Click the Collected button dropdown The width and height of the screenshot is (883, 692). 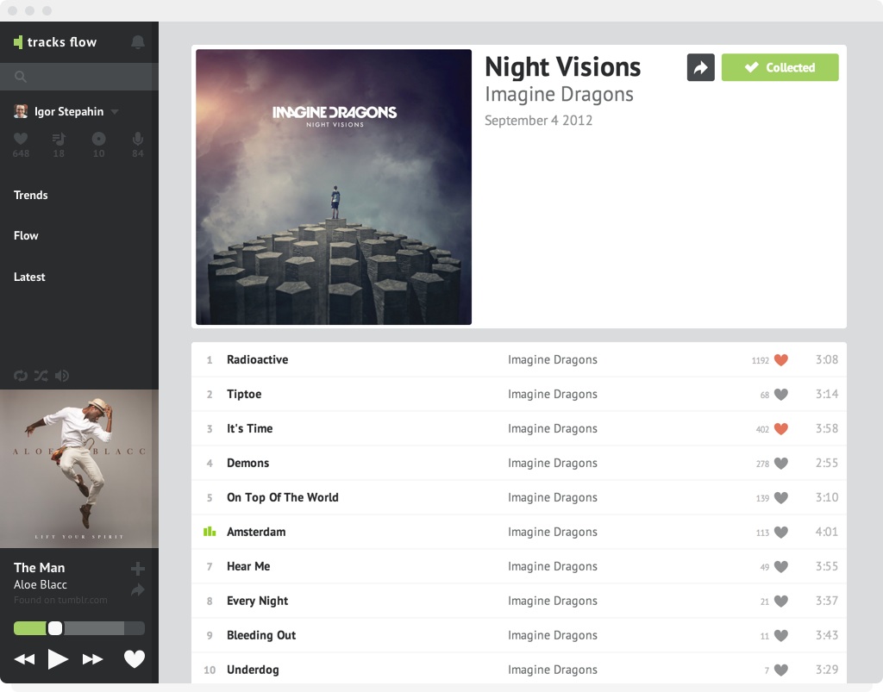[780, 67]
